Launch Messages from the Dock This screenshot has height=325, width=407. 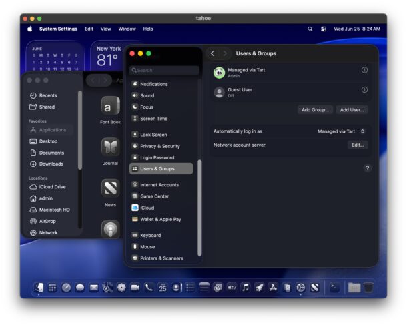tap(80, 288)
